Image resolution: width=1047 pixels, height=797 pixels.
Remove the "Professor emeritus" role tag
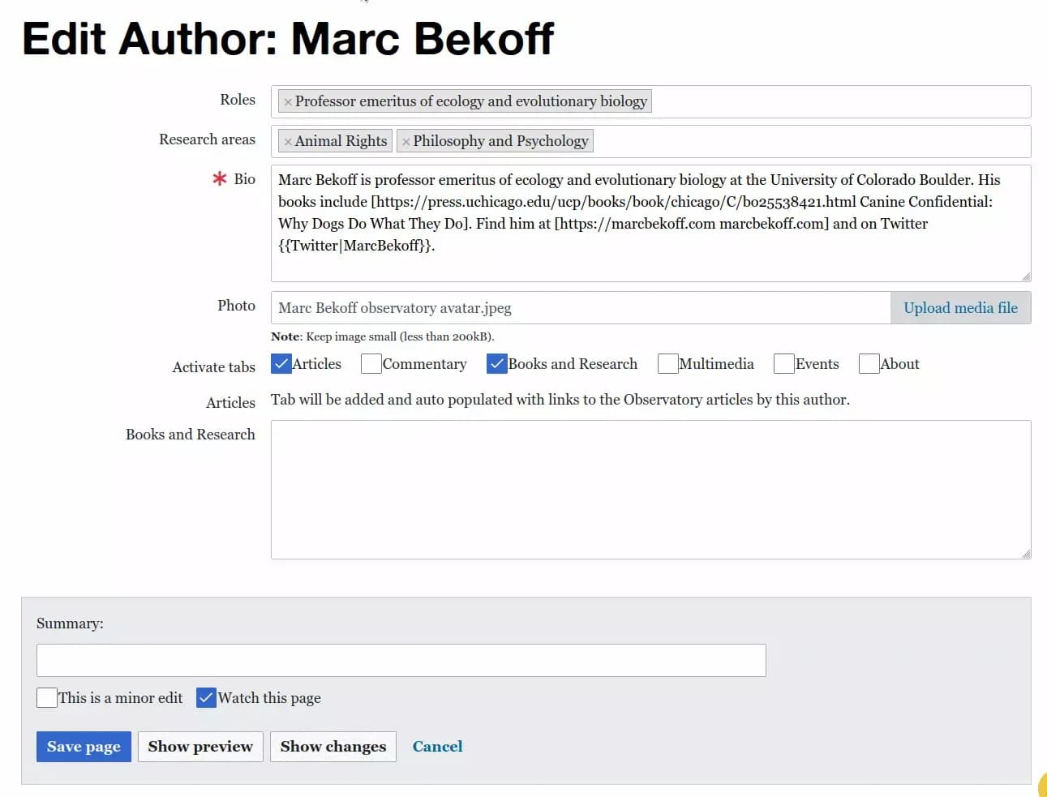click(290, 101)
